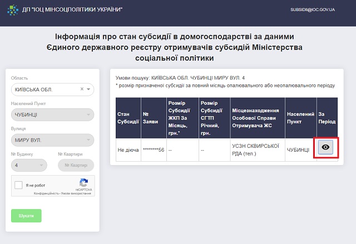This screenshot has width=356, height=244.
Task: Open the Населений Пункт dropdown showing ЧУБИНЦІ
Action: tap(52, 114)
